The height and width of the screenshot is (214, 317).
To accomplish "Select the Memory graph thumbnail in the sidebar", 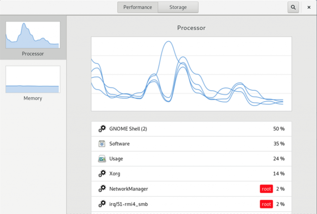I will click(33, 79).
